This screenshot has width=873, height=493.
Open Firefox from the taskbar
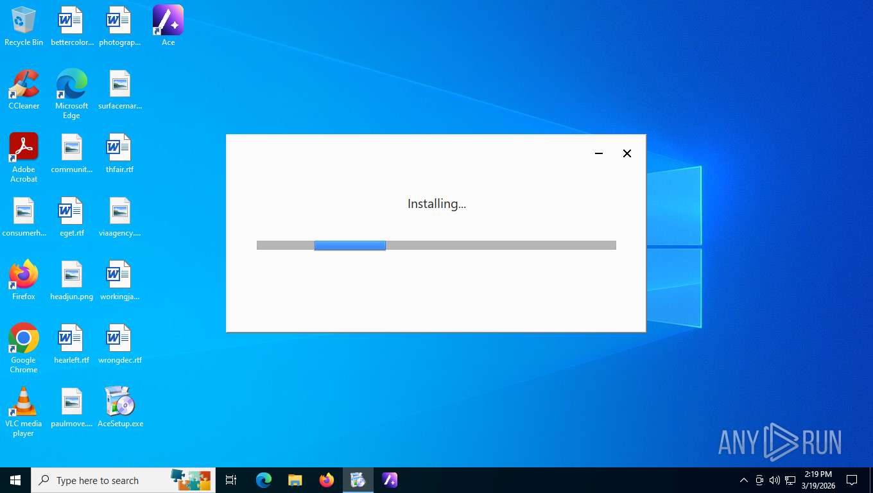coord(327,480)
